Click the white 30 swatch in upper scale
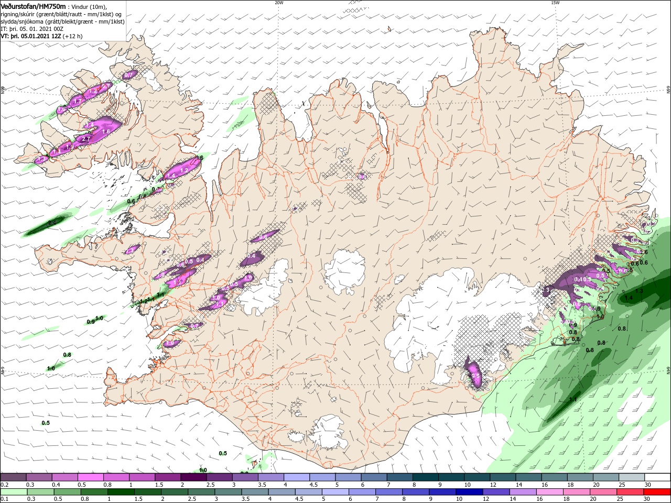Image resolution: width=671 pixels, height=503 pixels. tap(657, 477)
